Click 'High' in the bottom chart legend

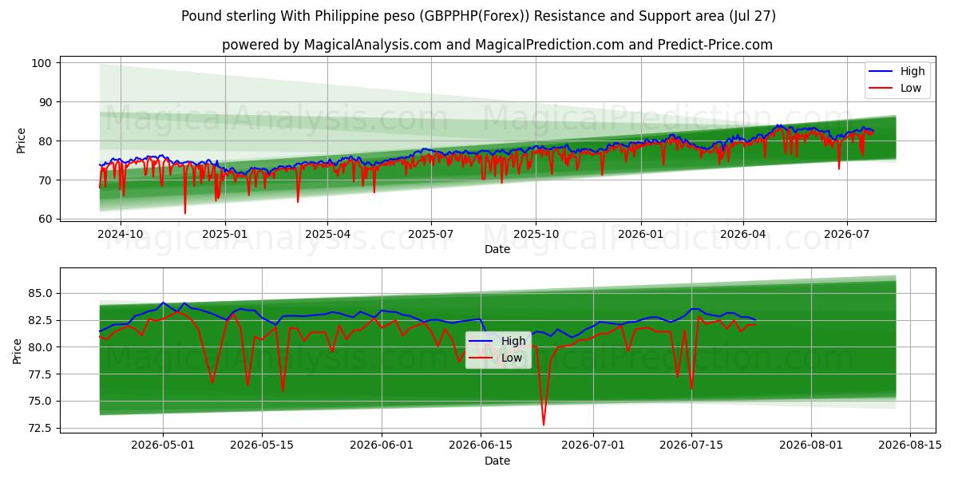[513, 341]
